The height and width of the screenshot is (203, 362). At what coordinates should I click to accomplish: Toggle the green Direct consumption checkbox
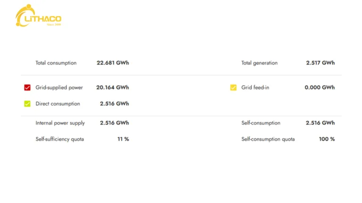[27, 104]
